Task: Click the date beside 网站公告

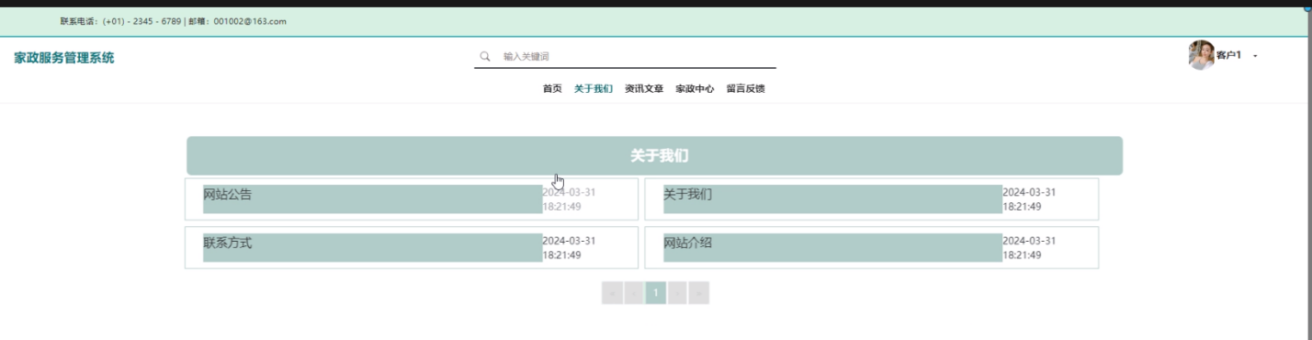Action: click(x=569, y=199)
